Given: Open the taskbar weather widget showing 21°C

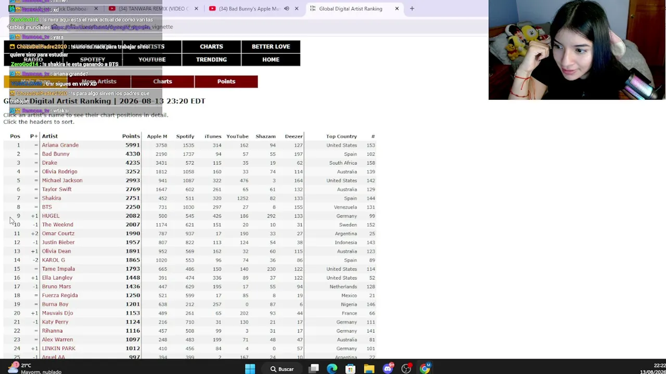Looking at the screenshot, I should pyautogui.click(x=34, y=368).
